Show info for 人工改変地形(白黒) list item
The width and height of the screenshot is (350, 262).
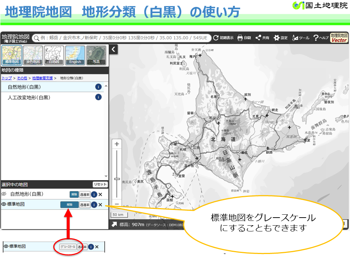pos(98,97)
